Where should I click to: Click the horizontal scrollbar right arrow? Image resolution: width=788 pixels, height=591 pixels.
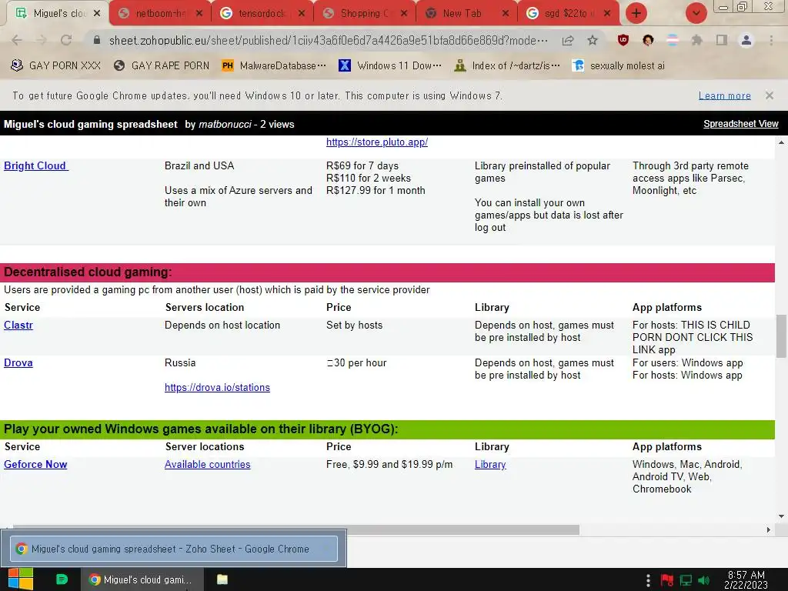(769, 529)
